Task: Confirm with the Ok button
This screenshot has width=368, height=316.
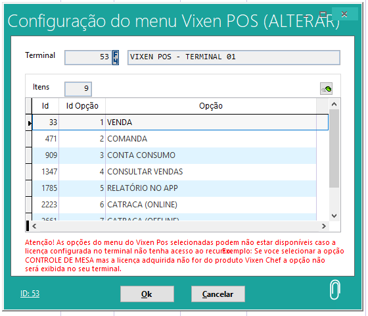Action: [x=147, y=294]
